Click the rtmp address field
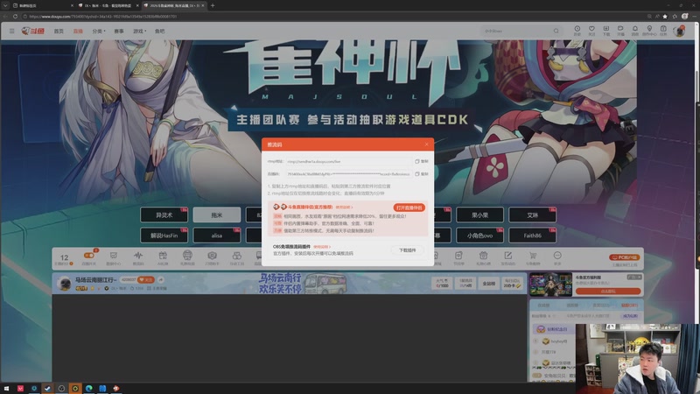Viewport: 700px width, 394px height. (x=348, y=161)
